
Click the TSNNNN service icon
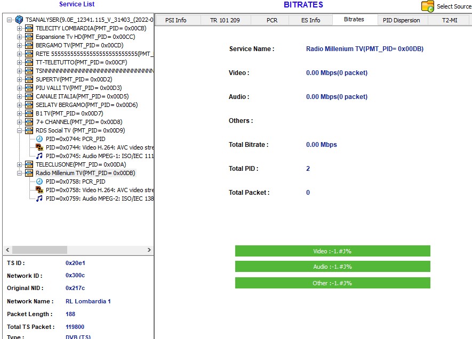pyautogui.click(x=29, y=71)
